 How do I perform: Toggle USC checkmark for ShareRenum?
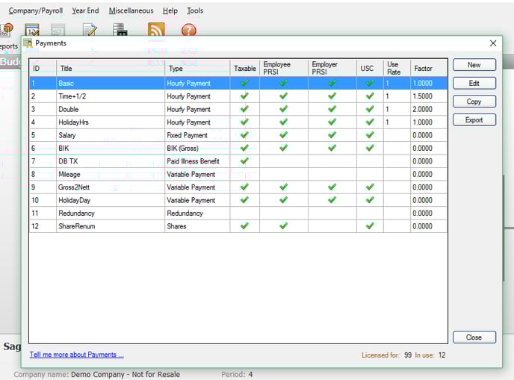tap(370, 225)
